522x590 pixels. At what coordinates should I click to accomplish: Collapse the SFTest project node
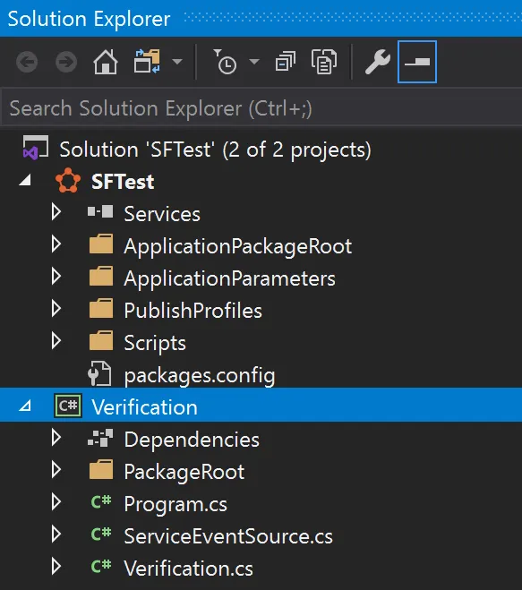(x=25, y=180)
